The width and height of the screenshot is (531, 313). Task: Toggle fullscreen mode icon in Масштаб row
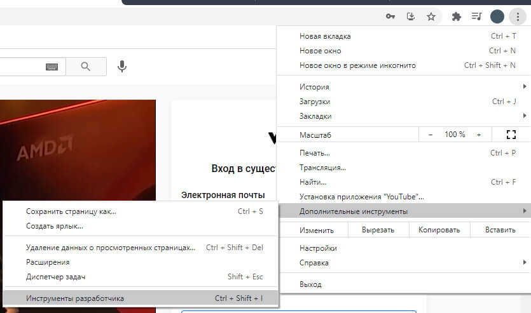(511, 135)
